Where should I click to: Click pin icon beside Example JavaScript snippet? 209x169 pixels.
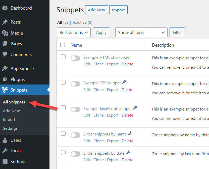point(135,108)
